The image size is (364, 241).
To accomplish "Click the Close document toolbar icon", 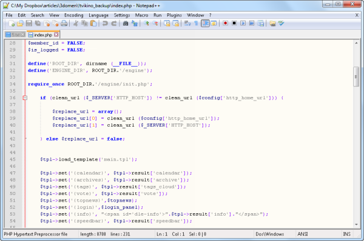I will click(47, 23).
